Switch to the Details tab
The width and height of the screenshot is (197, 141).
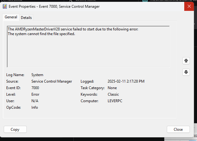(x=26, y=18)
